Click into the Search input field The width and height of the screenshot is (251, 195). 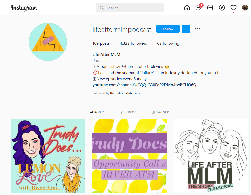[x=130, y=8]
